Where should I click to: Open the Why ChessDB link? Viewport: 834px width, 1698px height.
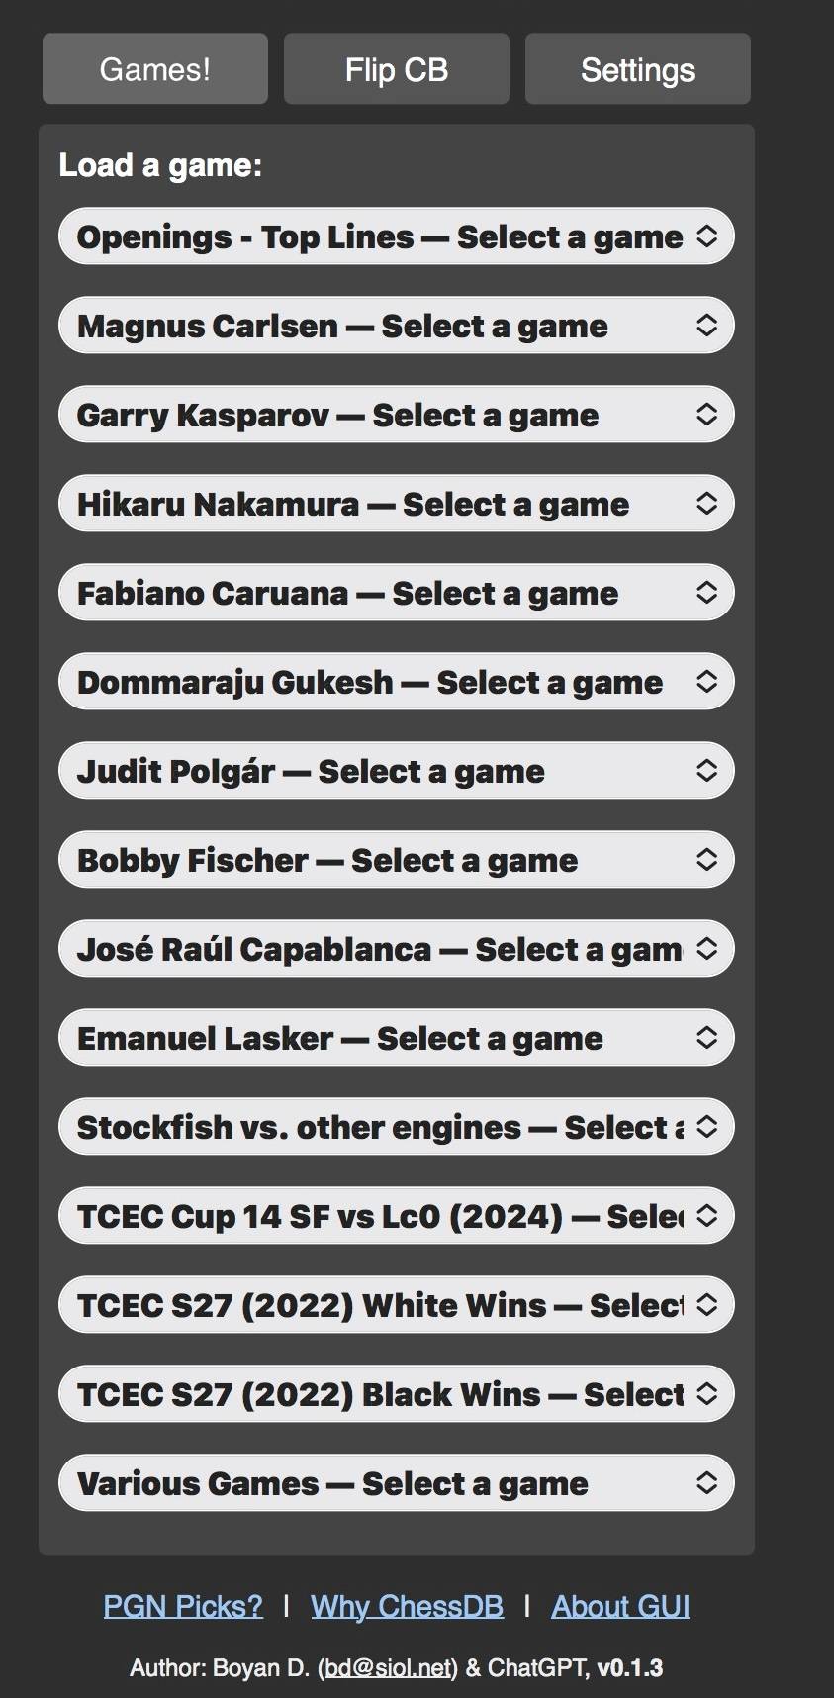[407, 1606]
